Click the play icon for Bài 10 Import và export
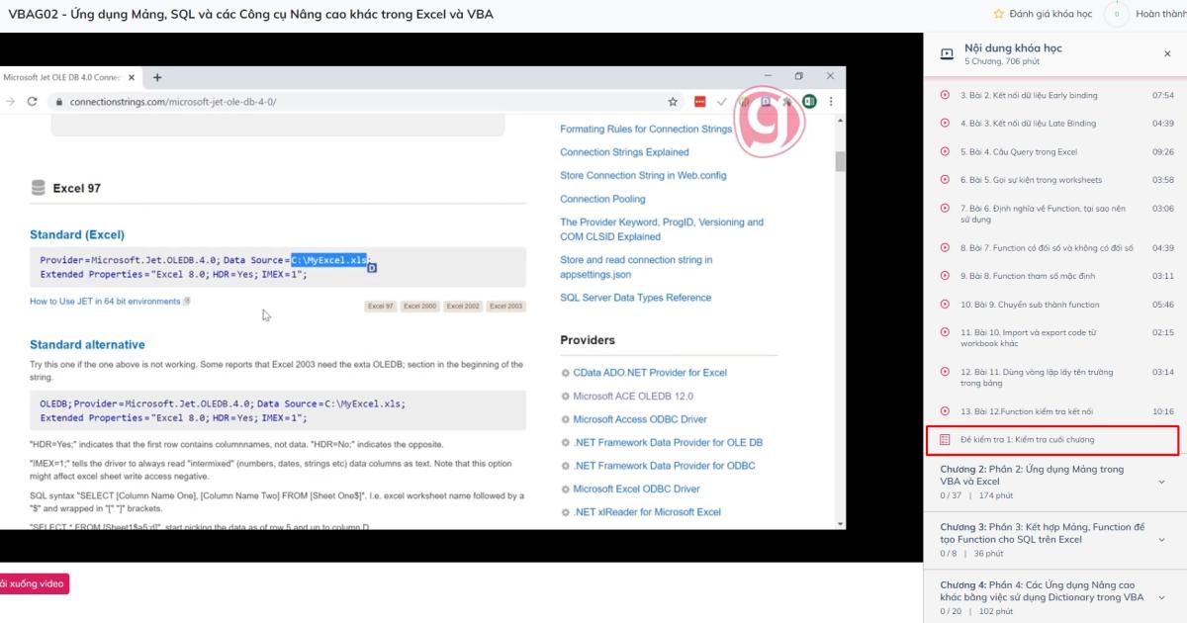Image resolution: width=1187 pixels, height=623 pixels. pos(945,332)
